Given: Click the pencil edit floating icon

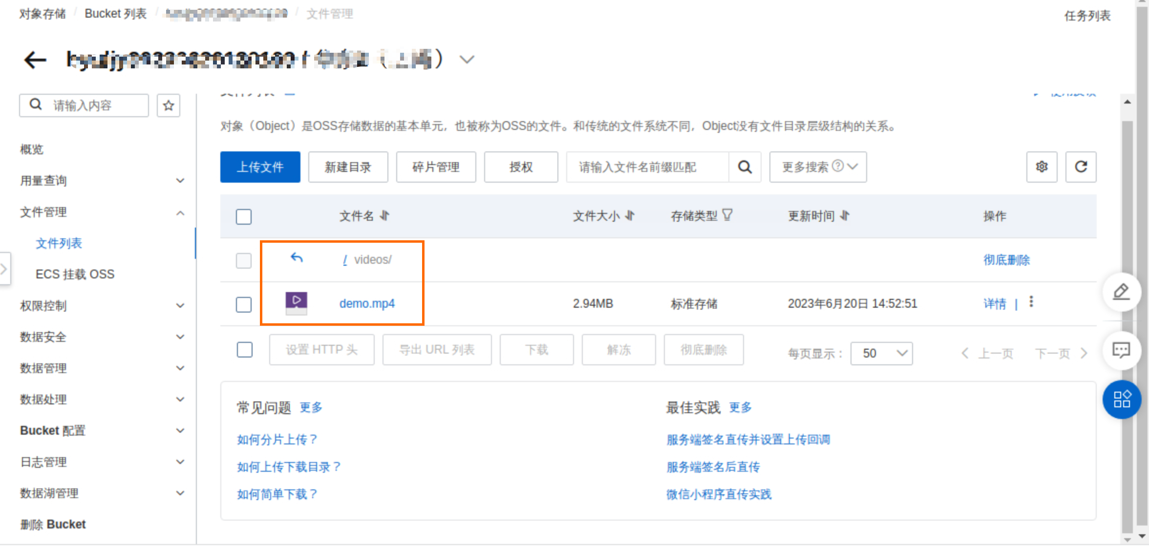Looking at the screenshot, I should (1121, 292).
